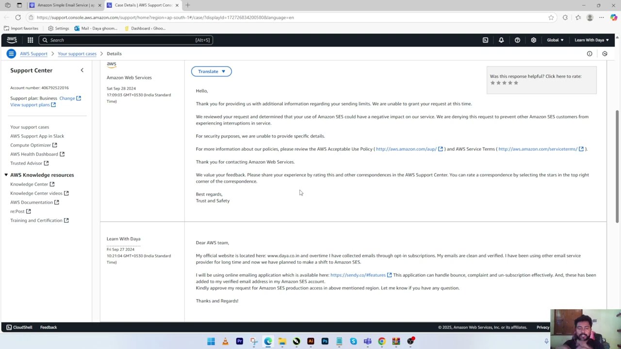Image resolution: width=621 pixels, height=349 pixels.
Task: Open a new browser tab
Action: click(x=188, y=5)
